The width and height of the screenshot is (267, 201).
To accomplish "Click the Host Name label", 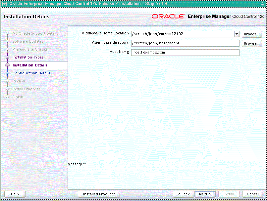I will click(119, 52).
